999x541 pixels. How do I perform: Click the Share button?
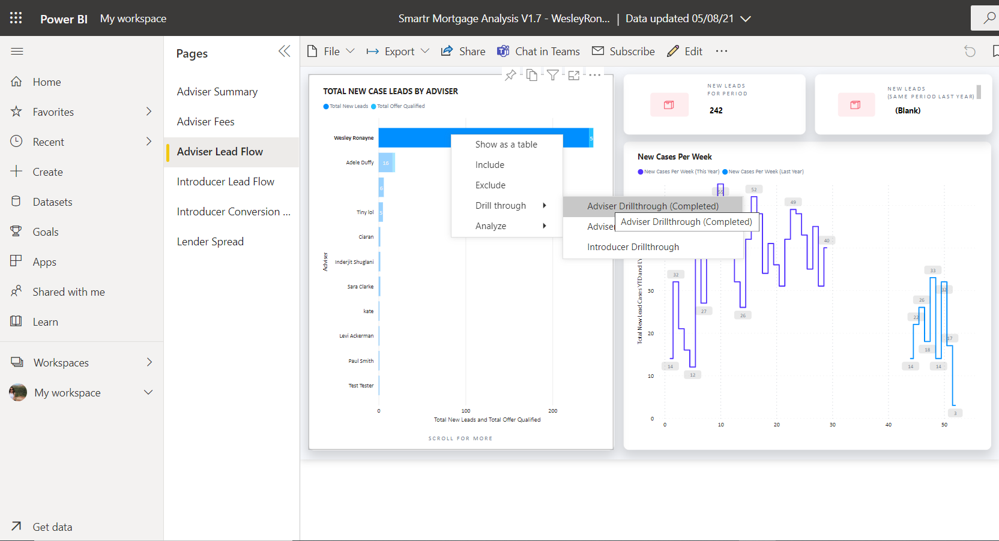[463, 52]
